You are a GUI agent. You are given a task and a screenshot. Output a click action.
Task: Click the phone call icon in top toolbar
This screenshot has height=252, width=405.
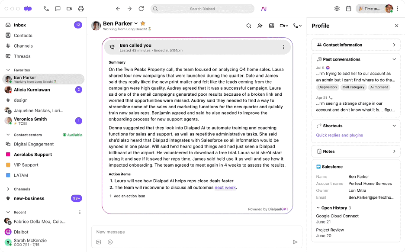(x=46, y=9)
